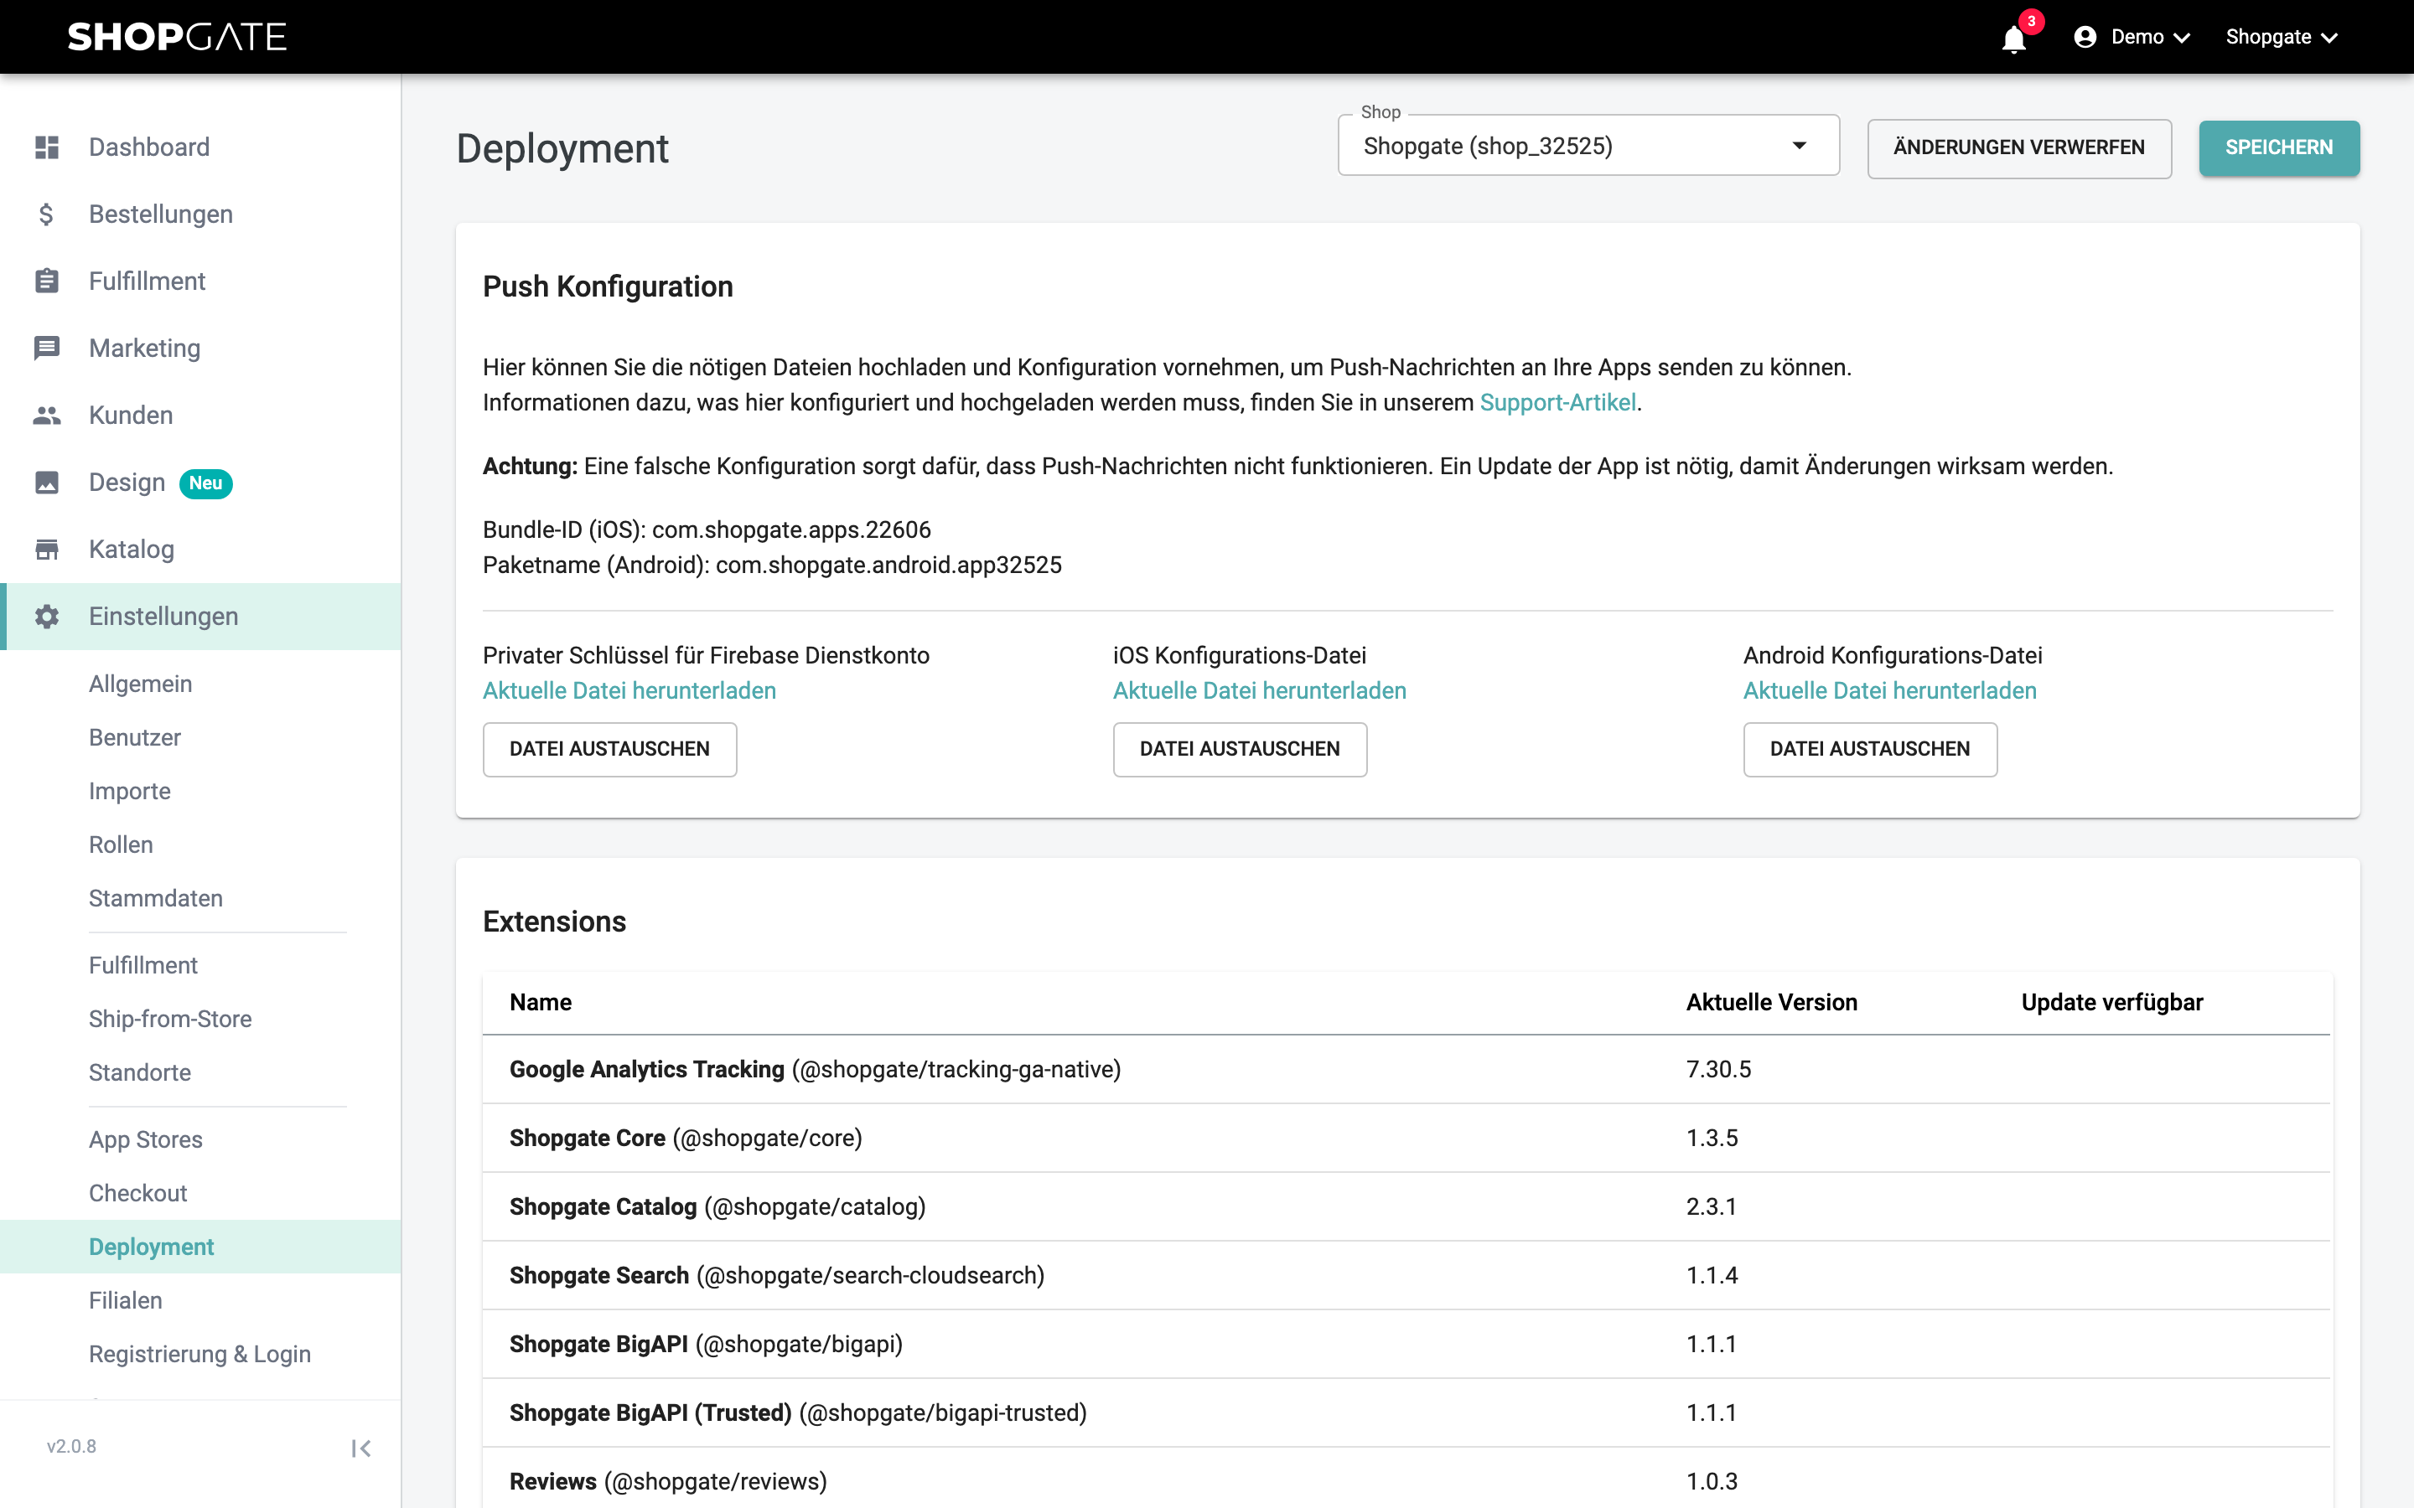
Task: Open Allgemein settings submenu
Action: (x=141, y=684)
